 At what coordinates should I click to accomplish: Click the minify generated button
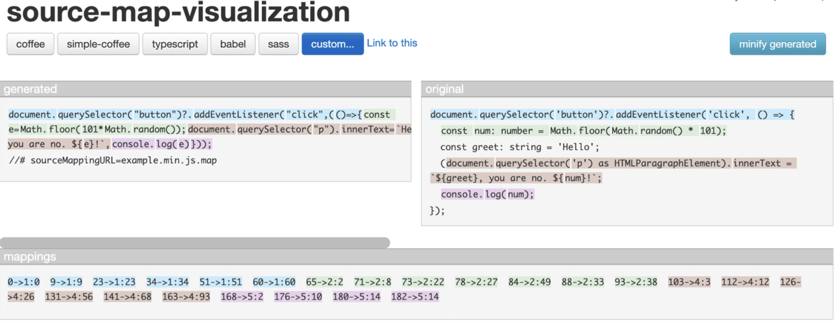pyautogui.click(x=777, y=44)
